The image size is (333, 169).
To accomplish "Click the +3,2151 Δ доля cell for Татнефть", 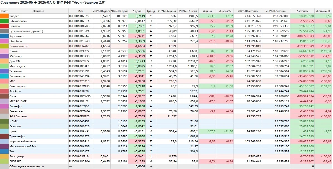I will [x=137, y=71].
